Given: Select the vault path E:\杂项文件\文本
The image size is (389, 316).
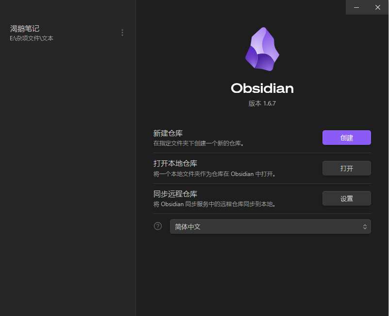Looking at the screenshot, I should [x=32, y=38].
